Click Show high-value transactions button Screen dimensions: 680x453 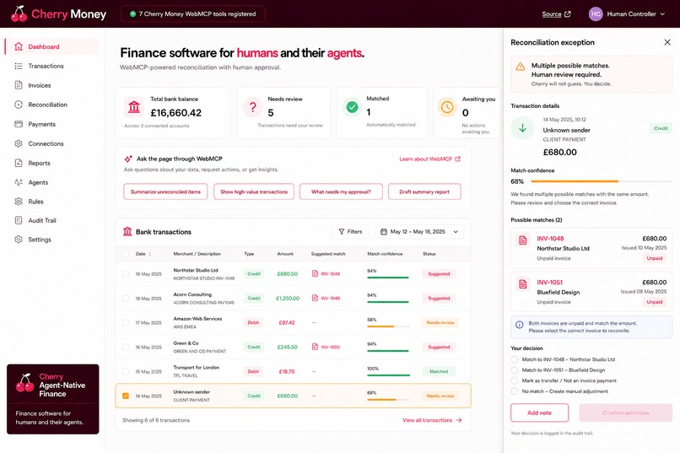coord(254,191)
